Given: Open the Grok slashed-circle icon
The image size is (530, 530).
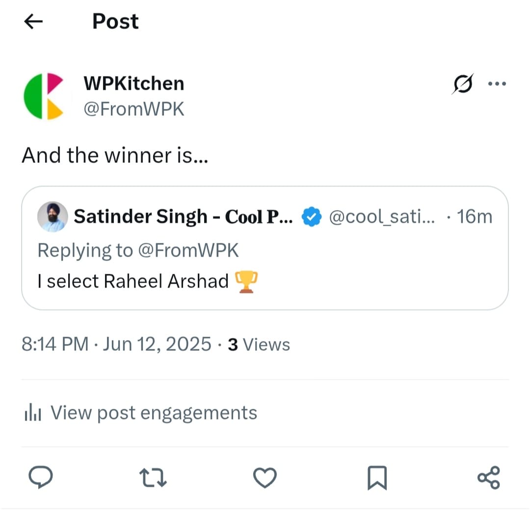Looking at the screenshot, I should click(463, 84).
